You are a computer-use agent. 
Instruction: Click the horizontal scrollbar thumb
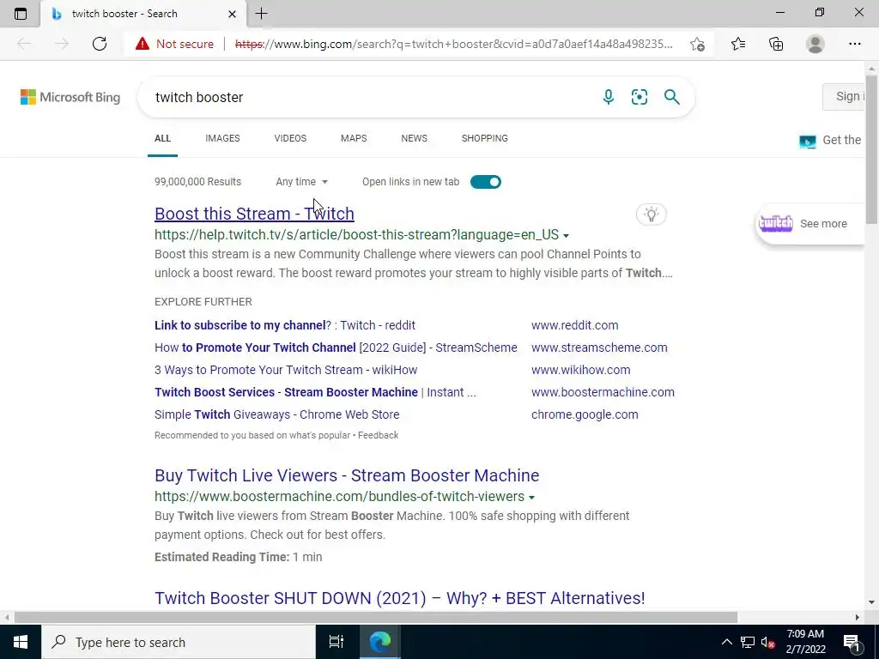(376, 618)
